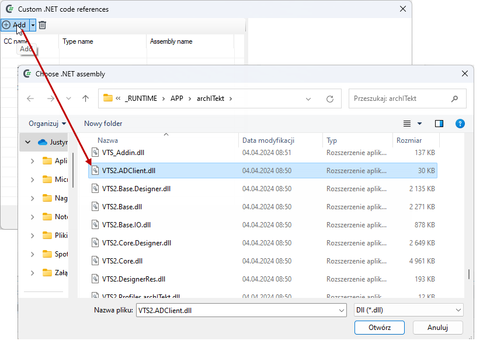Select the 'Not' folder in navigation tree
The width and height of the screenshot is (504, 341).
[x=55, y=217]
